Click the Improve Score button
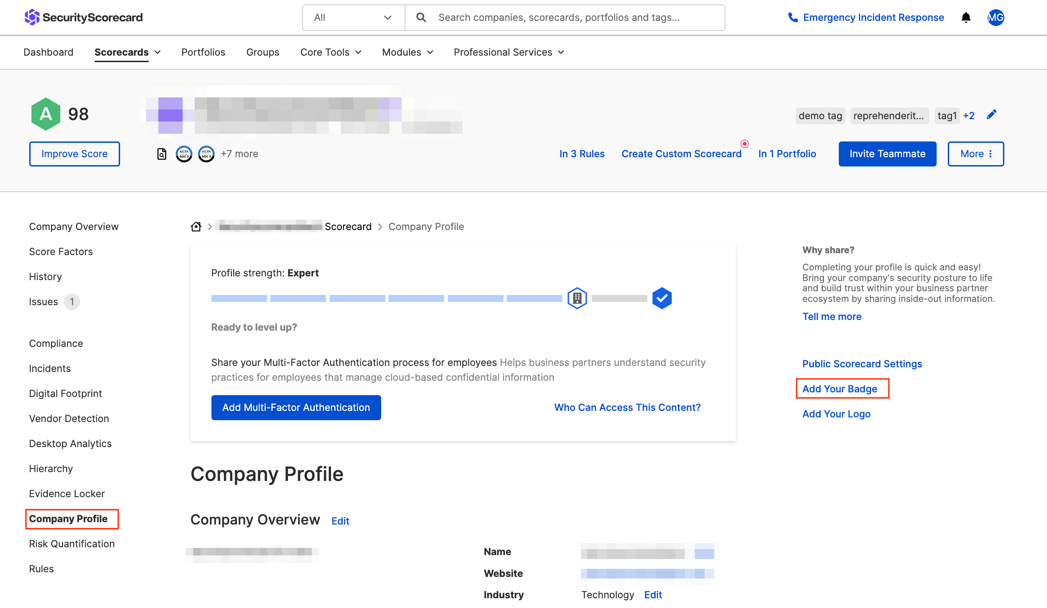The width and height of the screenshot is (1047, 608). pos(75,154)
